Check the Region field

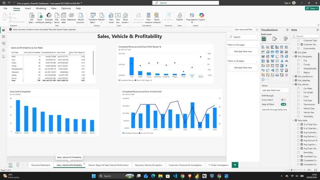pyautogui.click(x=298, y=72)
